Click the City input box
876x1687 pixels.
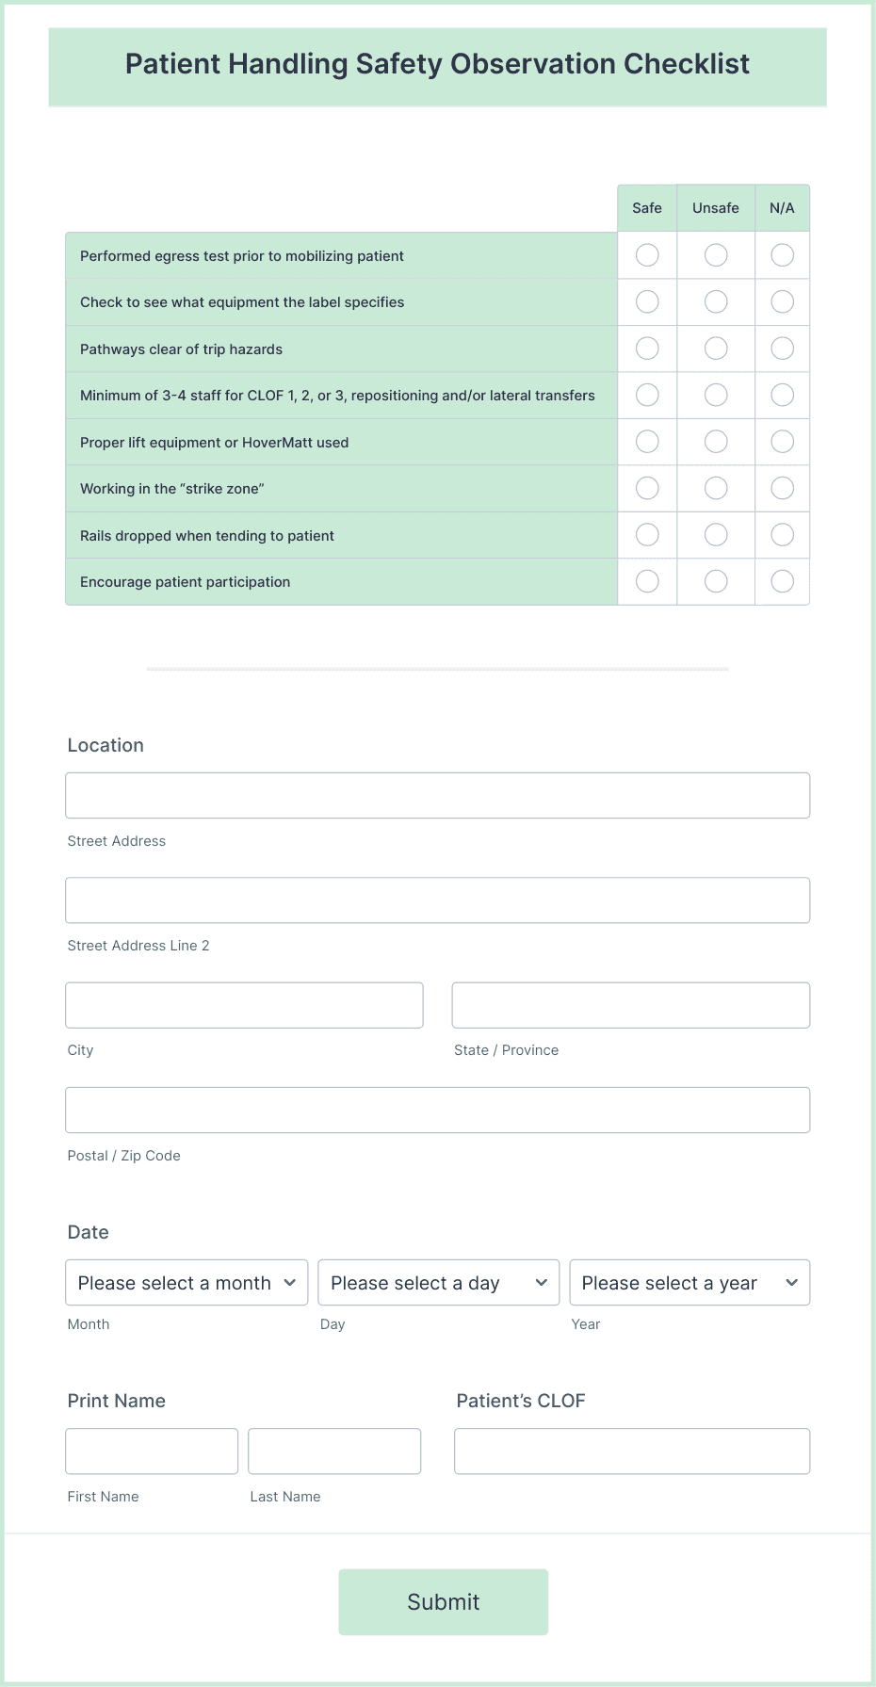tap(244, 1004)
